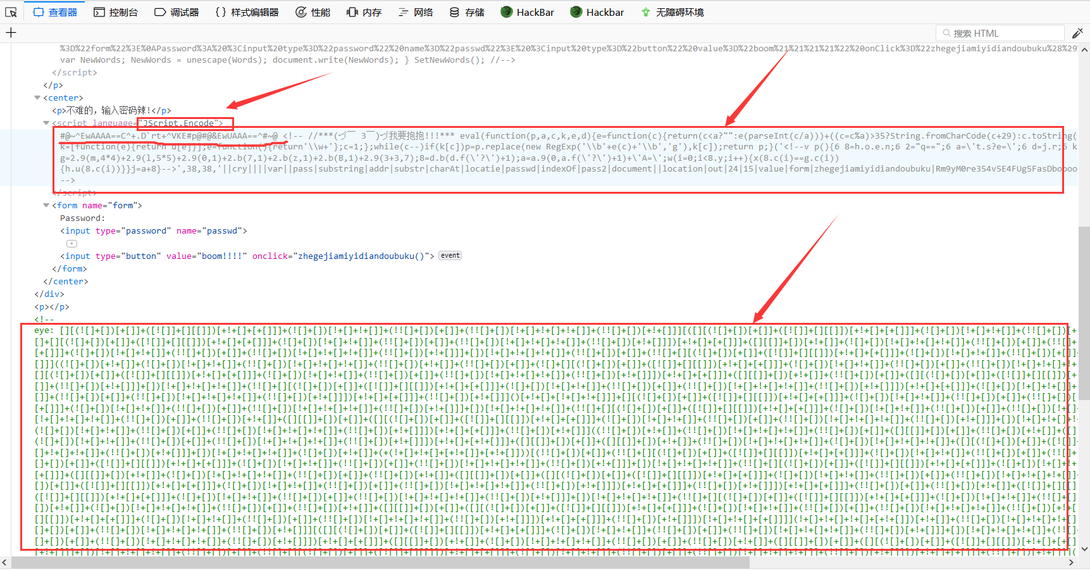Click the var NewWords unescape script line
Viewport: 1090px width, 571px height.
click(288, 60)
